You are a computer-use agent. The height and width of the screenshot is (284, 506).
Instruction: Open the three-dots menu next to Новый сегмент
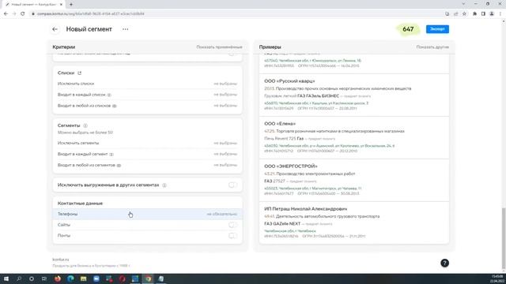[125, 29]
